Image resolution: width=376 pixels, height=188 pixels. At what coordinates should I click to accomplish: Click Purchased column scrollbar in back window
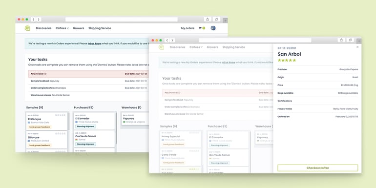click(x=117, y=128)
